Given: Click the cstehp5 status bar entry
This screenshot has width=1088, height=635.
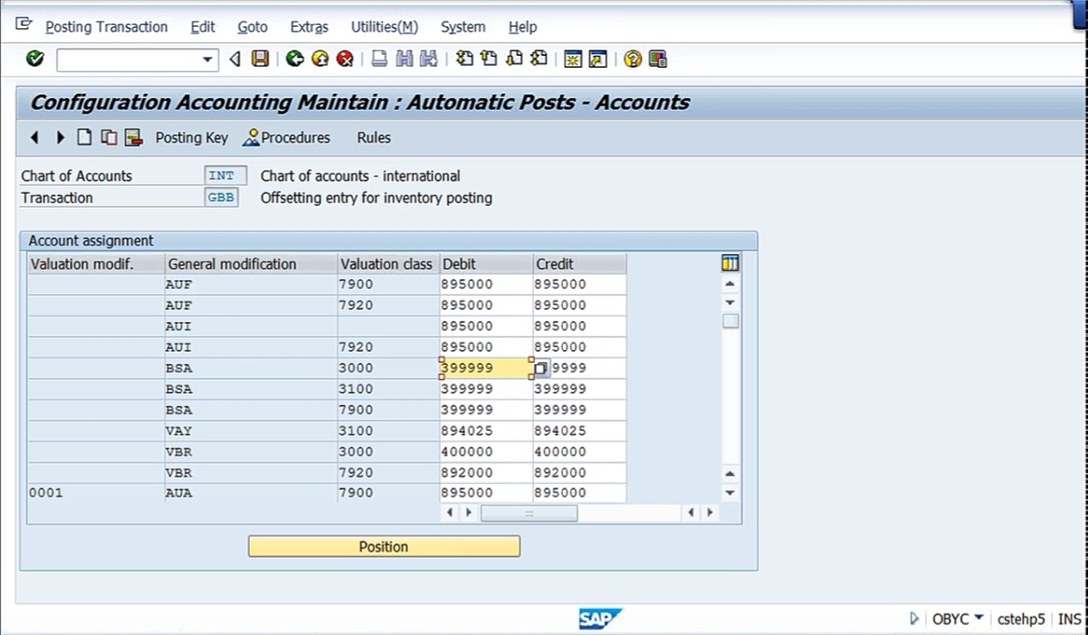Looking at the screenshot, I should (x=1021, y=618).
